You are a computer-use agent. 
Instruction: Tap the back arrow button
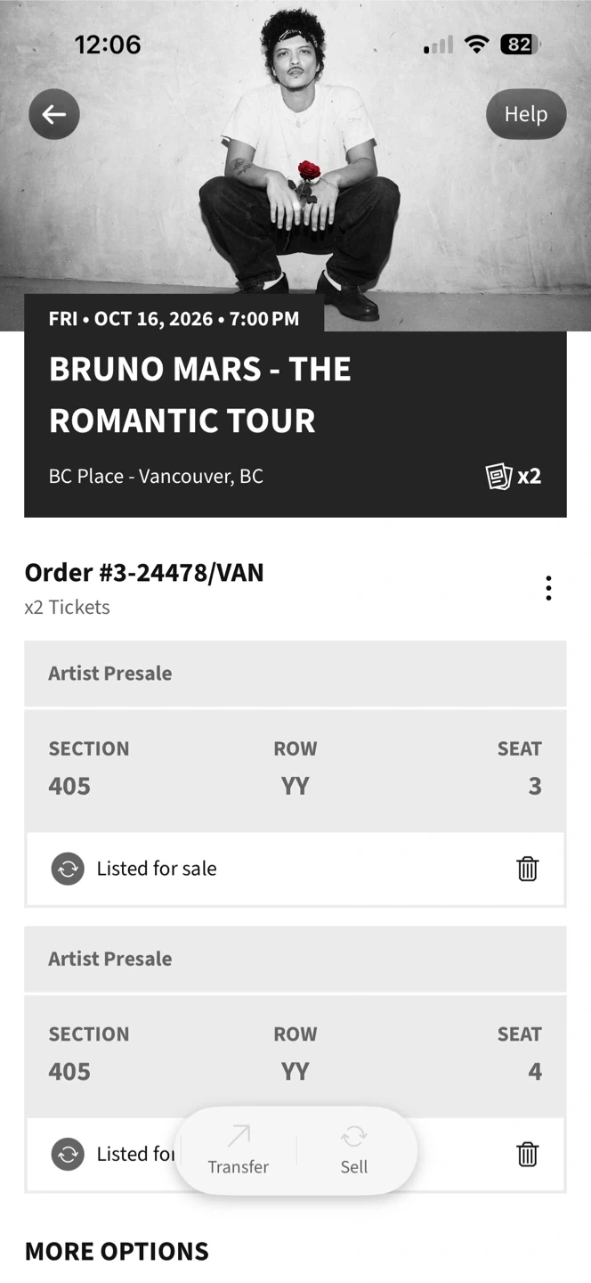coord(54,114)
